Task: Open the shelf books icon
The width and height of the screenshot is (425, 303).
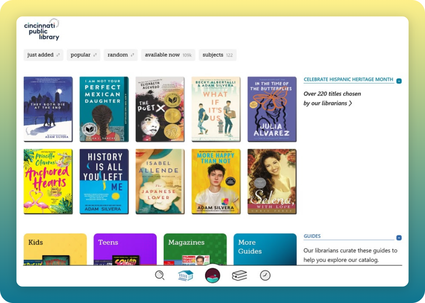Action: coord(239,276)
